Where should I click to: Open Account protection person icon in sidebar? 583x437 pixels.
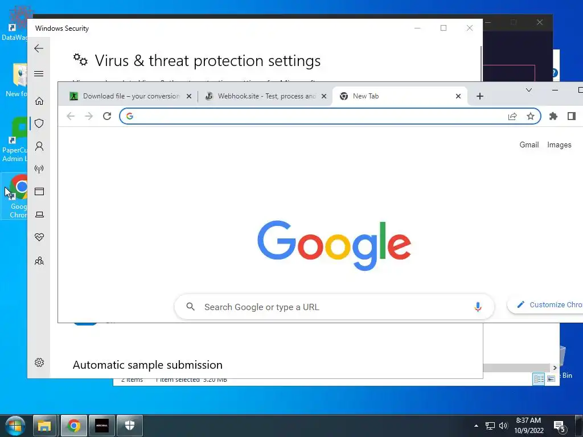39,146
